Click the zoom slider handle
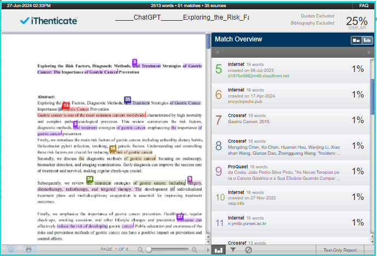 (149, 250)
